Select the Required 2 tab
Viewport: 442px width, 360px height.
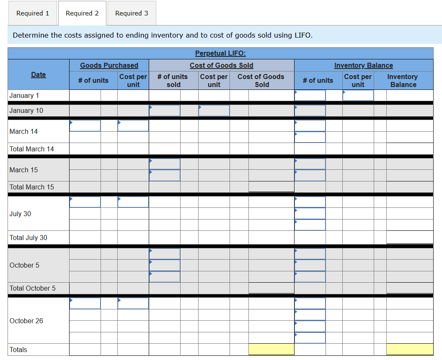tap(82, 13)
